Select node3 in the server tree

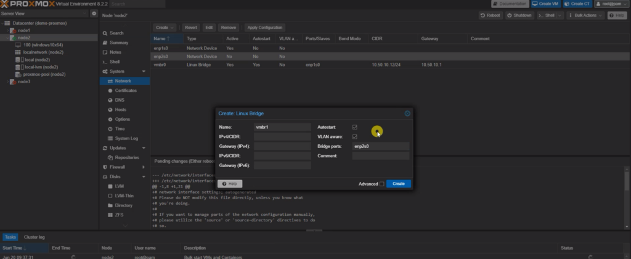(24, 82)
